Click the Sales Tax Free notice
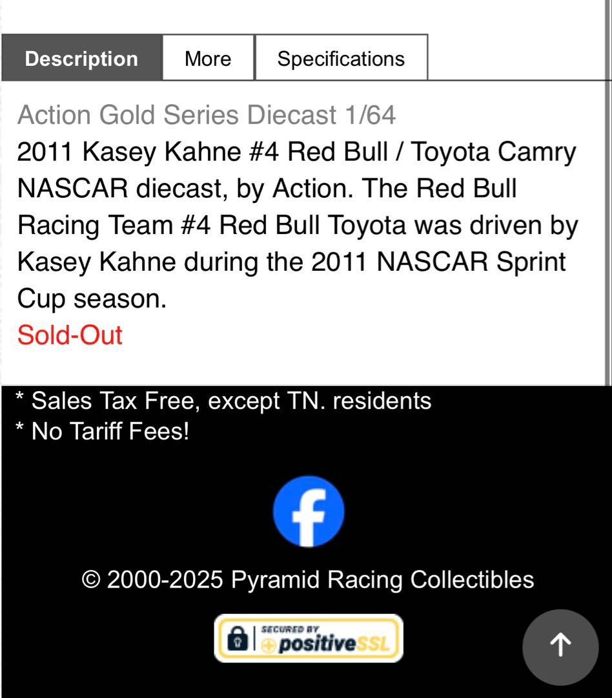The width and height of the screenshot is (612, 698). pos(223,401)
